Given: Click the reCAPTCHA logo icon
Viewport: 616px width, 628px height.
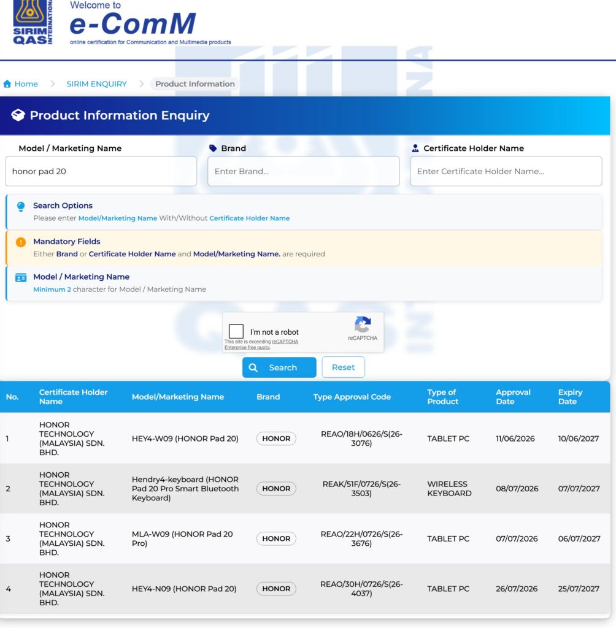Looking at the screenshot, I should click(x=363, y=324).
